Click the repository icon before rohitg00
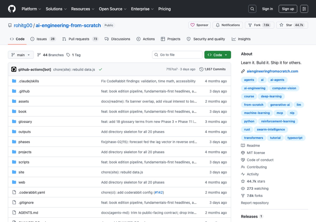 click(10, 26)
